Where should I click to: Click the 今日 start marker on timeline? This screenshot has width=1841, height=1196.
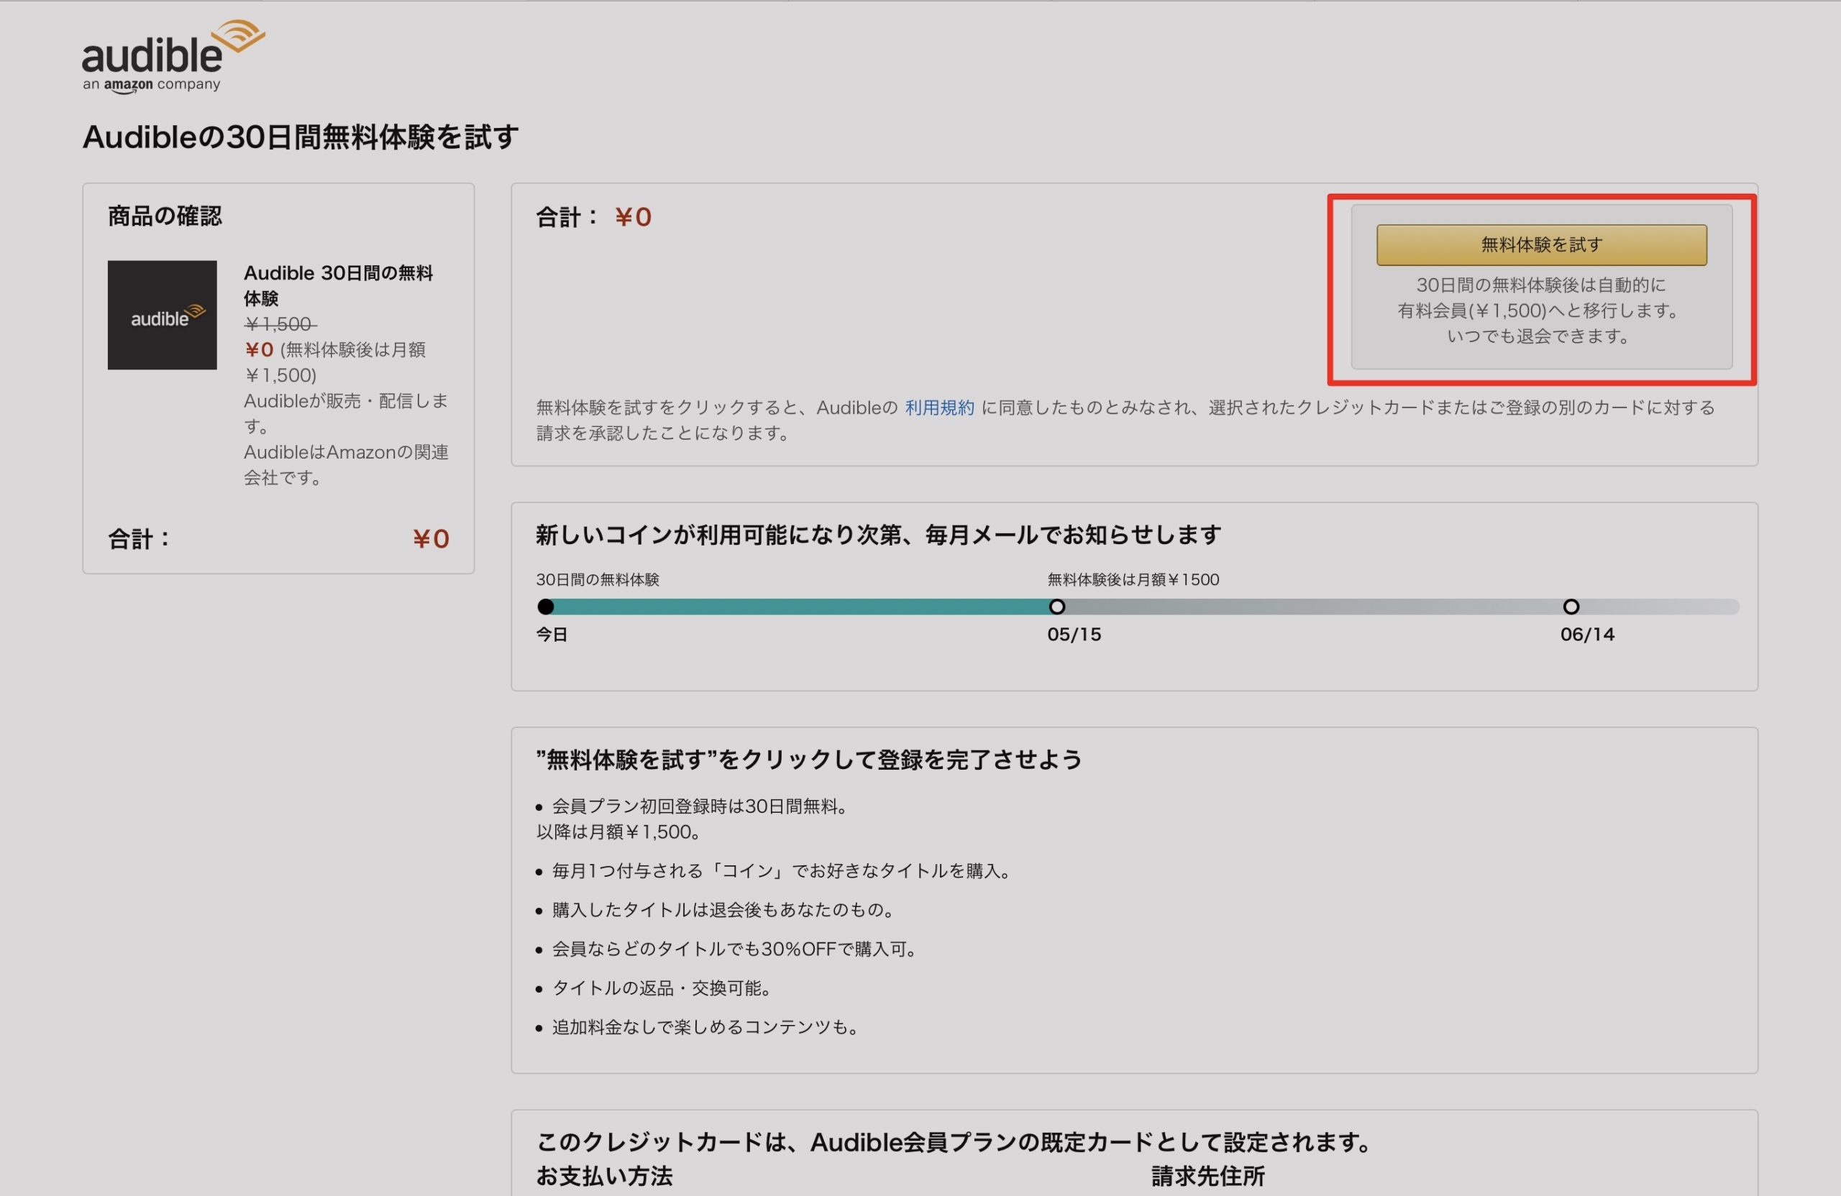click(545, 607)
